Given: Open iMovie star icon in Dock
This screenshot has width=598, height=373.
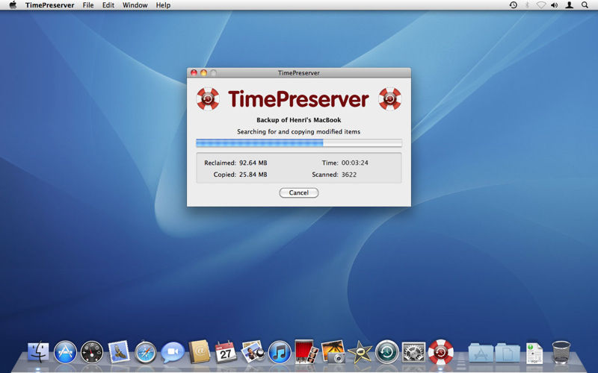Looking at the screenshot, I should pos(360,351).
